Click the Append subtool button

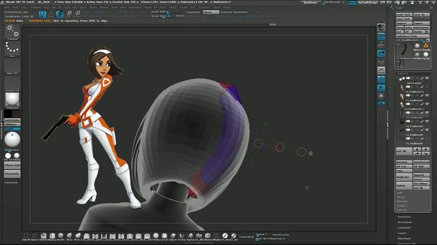(421, 176)
